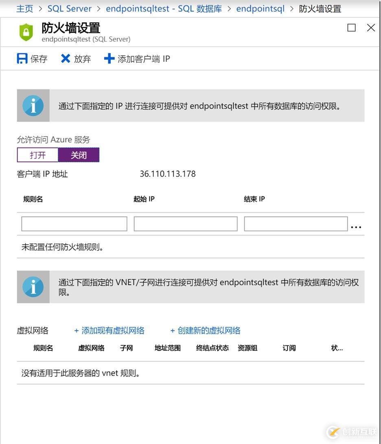Click the 未配置任何防火墙规则 message
Screen dimensions: 381x444
[62, 247]
